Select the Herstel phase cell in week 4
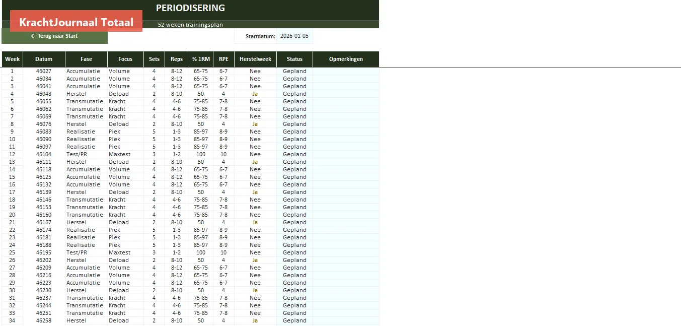681x326 pixels. coord(86,94)
